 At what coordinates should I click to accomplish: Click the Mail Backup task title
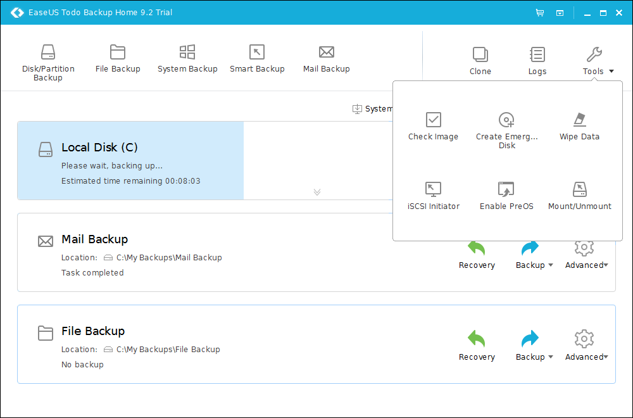coord(94,239)
